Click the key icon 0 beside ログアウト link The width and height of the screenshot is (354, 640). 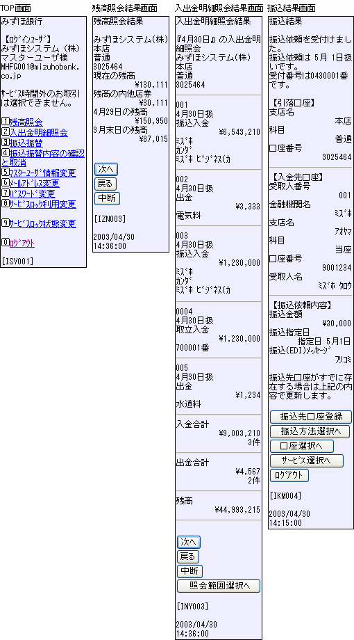coord(6,243)
